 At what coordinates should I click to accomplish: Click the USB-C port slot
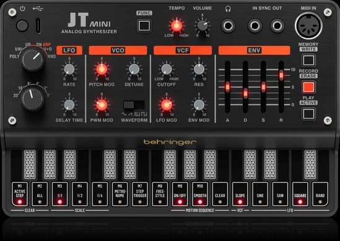pyautogui.click(x=38, y=25)
